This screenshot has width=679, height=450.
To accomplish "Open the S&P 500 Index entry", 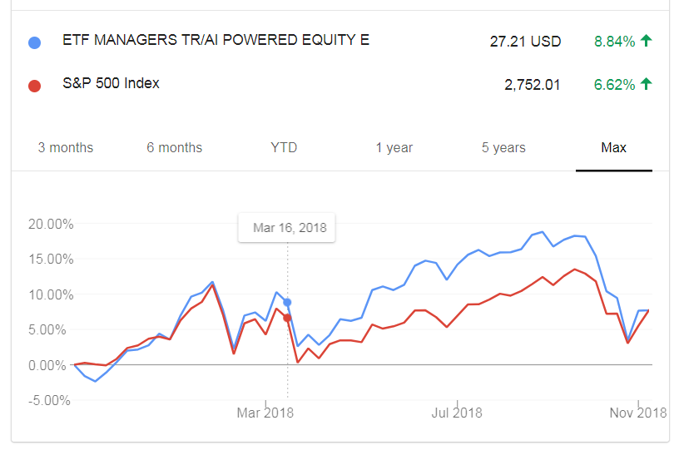I will pyautogui.click(x=111, y=83).
